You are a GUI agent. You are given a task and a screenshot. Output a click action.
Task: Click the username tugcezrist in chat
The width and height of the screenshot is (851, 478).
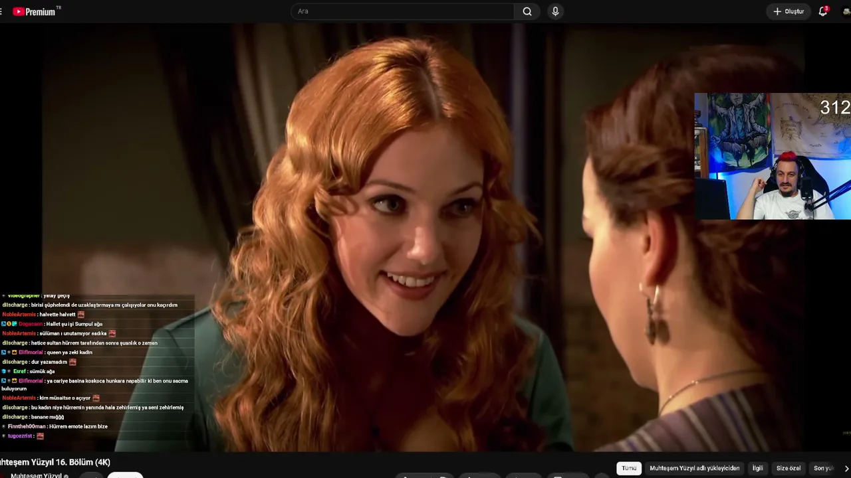point(21,436)
